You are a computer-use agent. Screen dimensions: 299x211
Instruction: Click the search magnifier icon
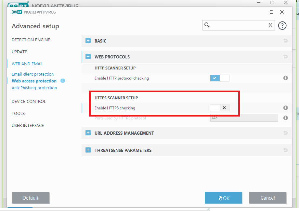click(207, 25)
